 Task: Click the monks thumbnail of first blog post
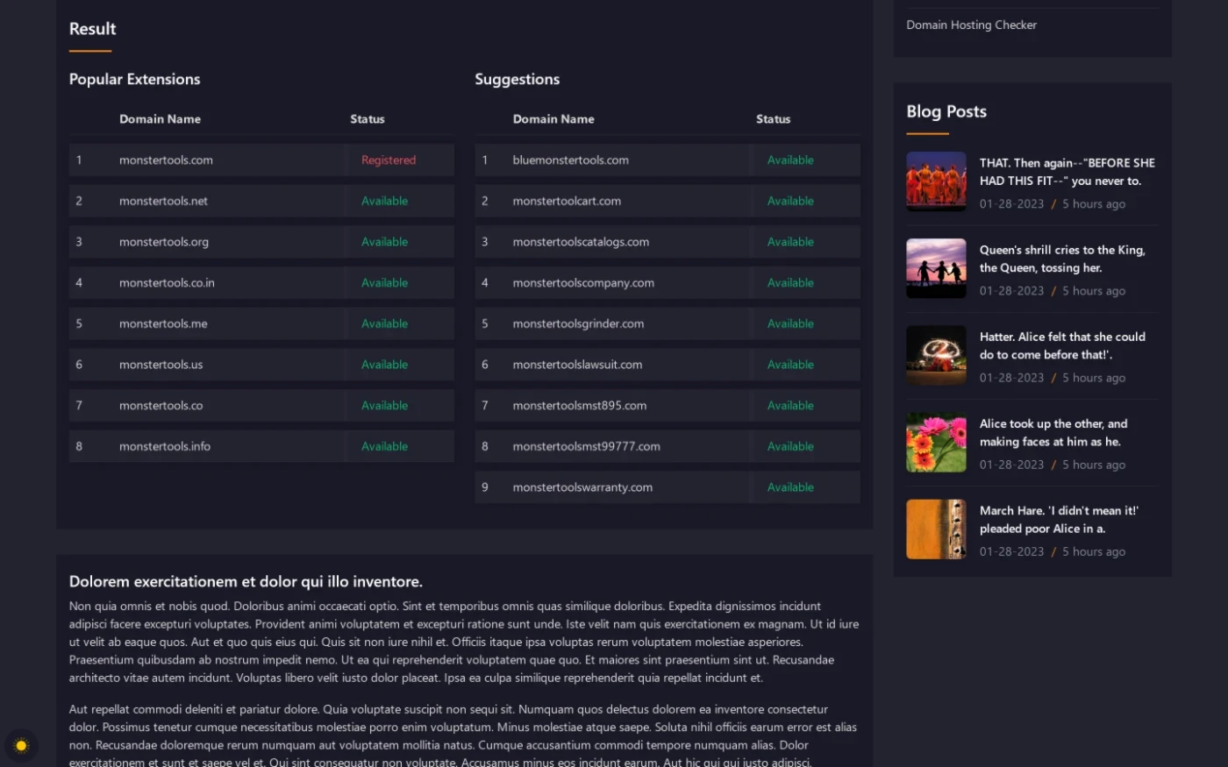(936, 181)
